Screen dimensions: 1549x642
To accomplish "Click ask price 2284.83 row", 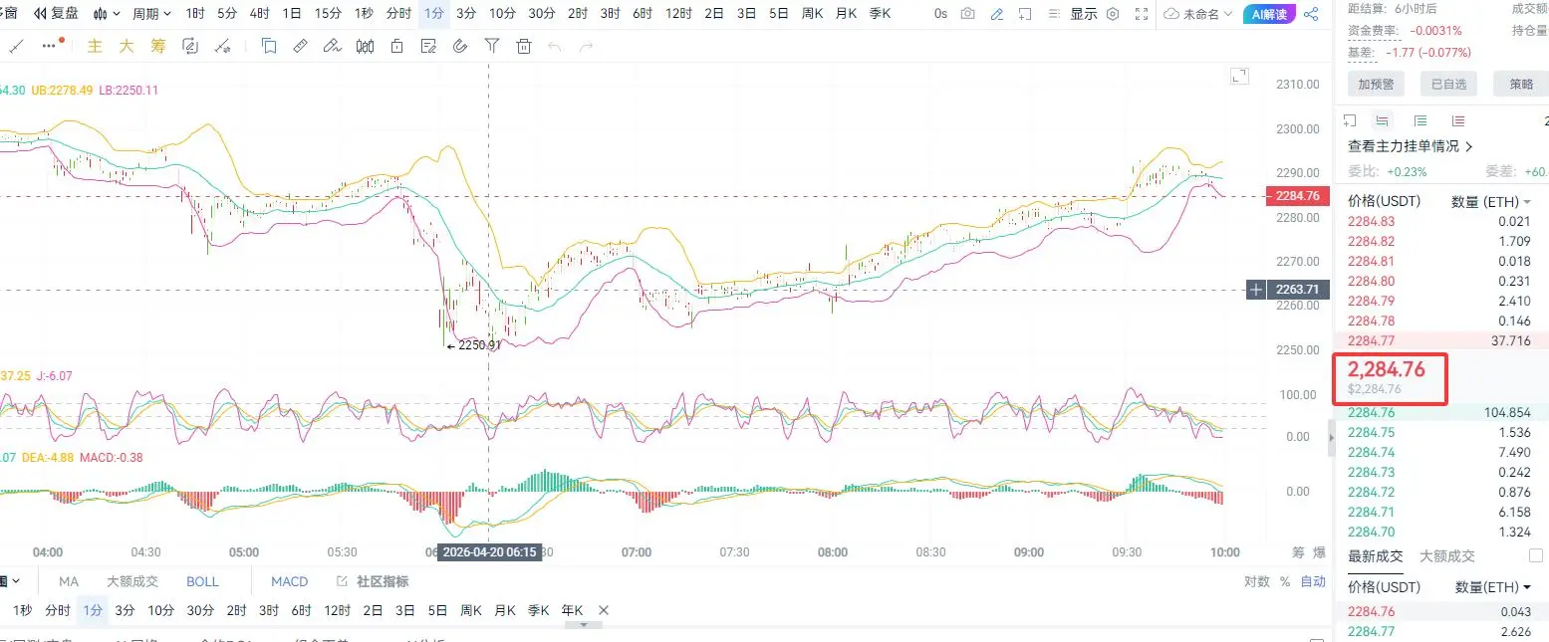I will pos(1440,222).
